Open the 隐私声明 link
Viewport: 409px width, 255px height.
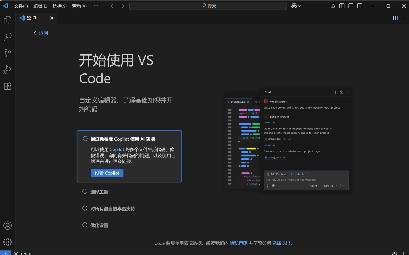point(239,243)
